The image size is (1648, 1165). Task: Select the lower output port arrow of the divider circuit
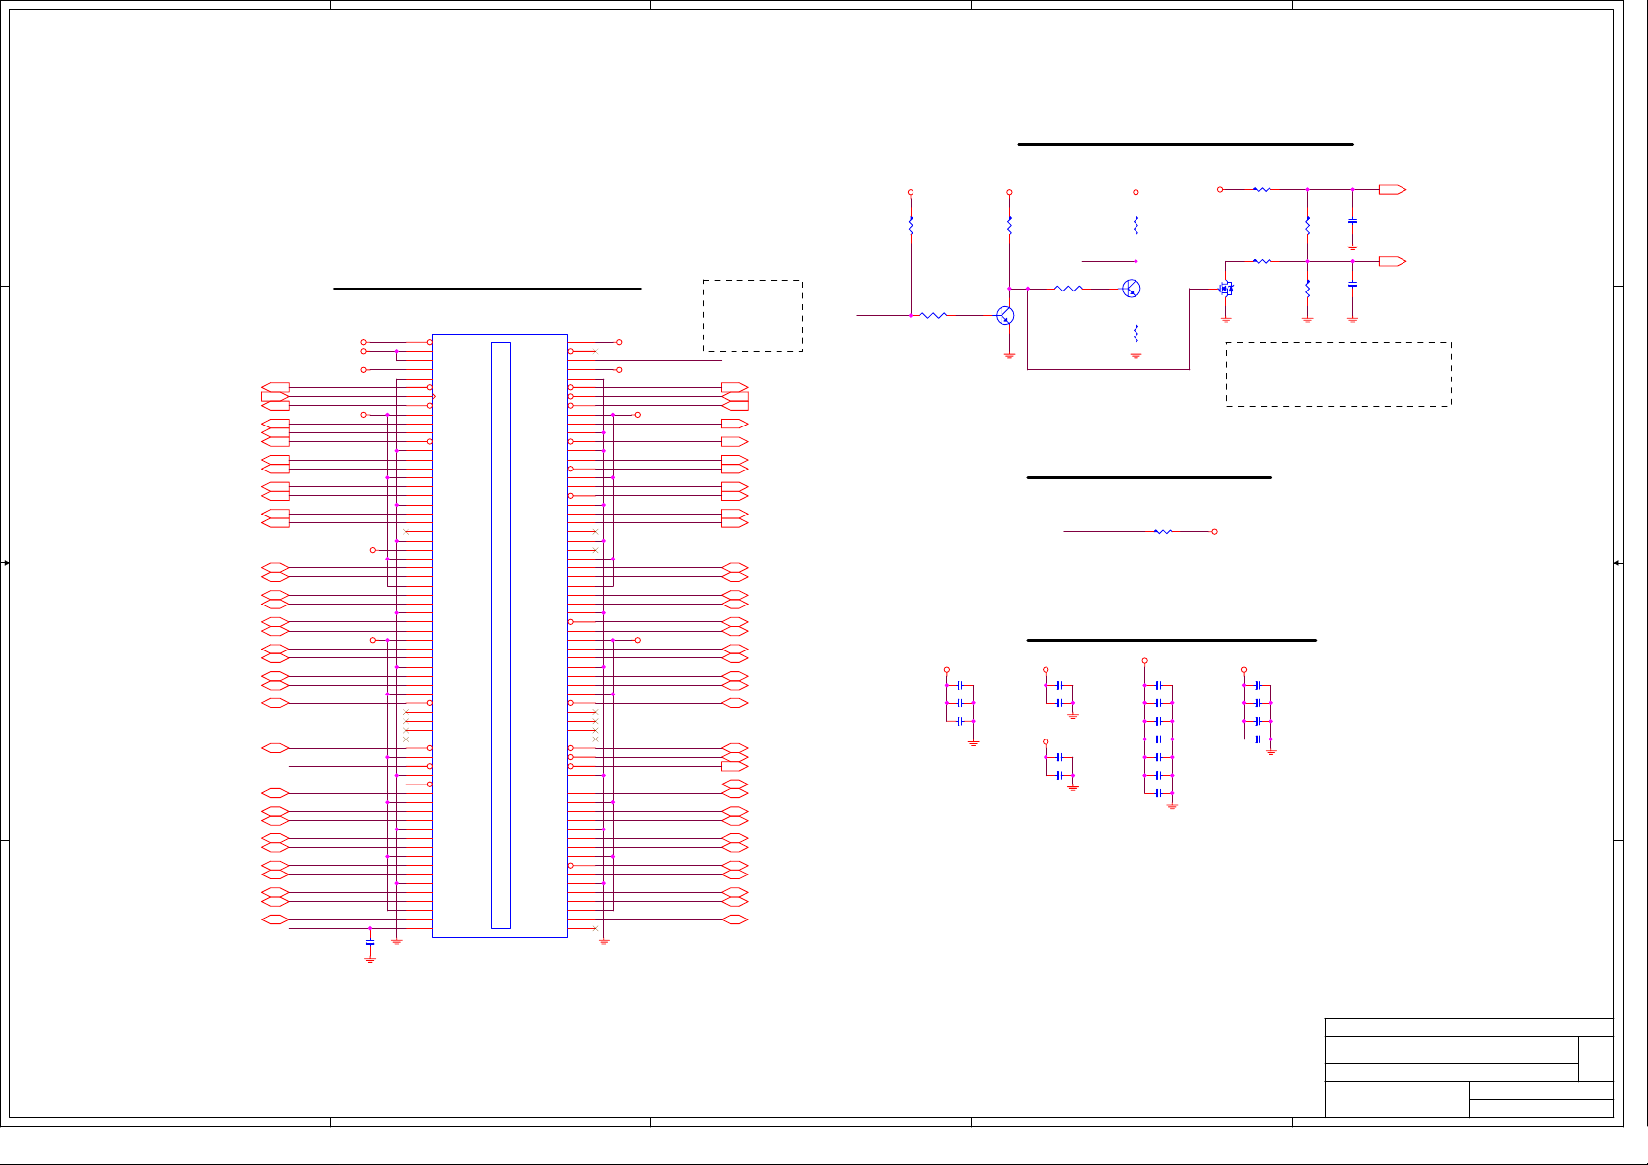1393,261
